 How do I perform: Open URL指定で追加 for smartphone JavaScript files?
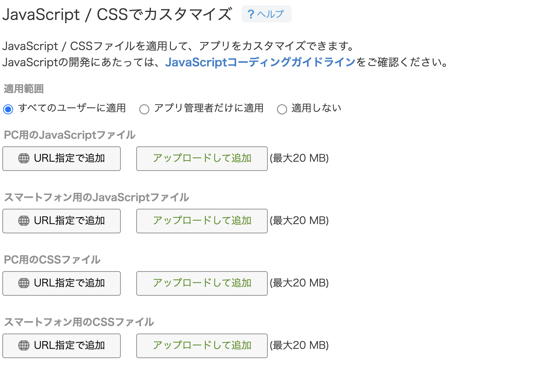pos(62,221)
